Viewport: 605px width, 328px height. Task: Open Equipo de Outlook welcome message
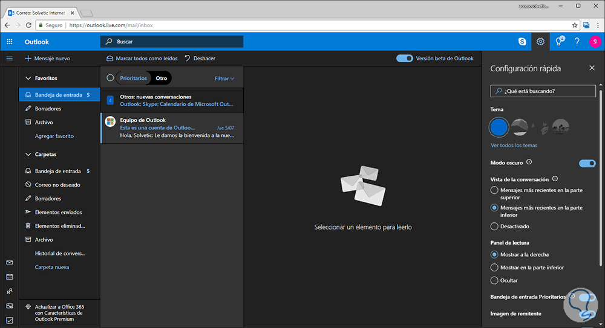pyautogui.click(x=172, y=128)
